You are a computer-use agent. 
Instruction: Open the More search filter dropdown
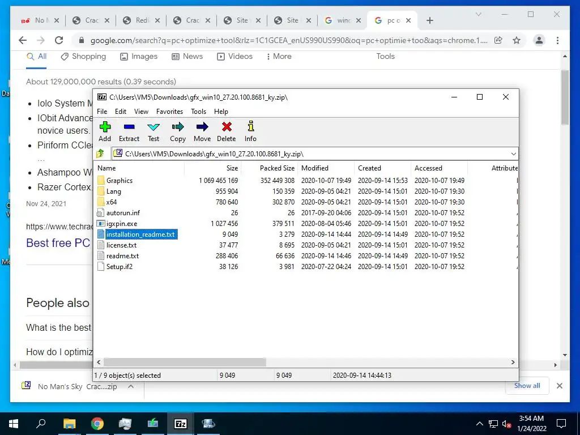point(279,57)
